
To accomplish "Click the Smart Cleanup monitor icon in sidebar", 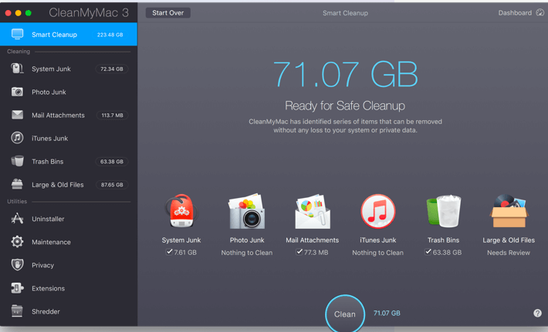I will click(x=17, y=34).
